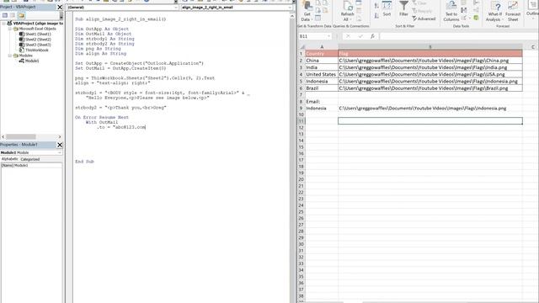
Task: Click scroll-up arrow of code window
Action: 292,16
